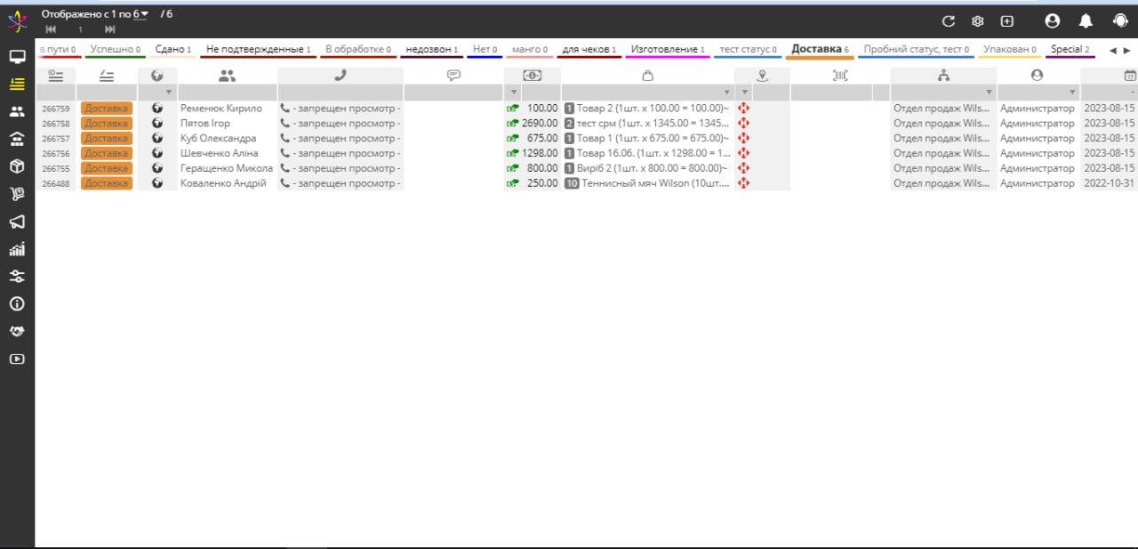Image resolution: width=1138 pixels, height=549 pixels.
Task: Switch to the Special status tab
Action: pyautogui.click(x=1070, y=50)
